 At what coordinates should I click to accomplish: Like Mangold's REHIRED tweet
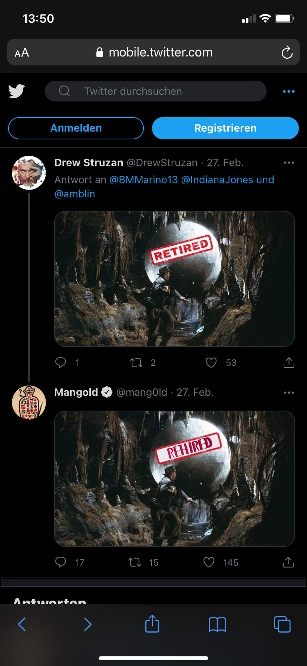(209, 562)
